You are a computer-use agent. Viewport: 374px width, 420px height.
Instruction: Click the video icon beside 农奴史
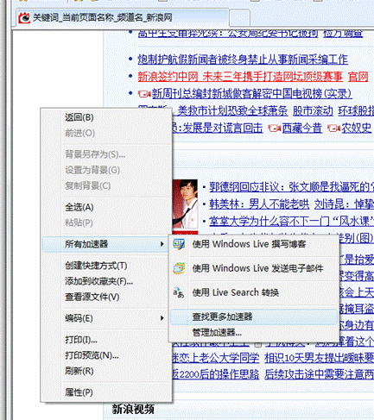tap(333, 129)
